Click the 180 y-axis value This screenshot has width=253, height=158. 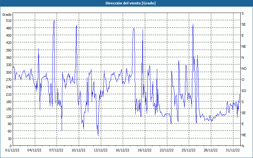[x=9, y=102]
